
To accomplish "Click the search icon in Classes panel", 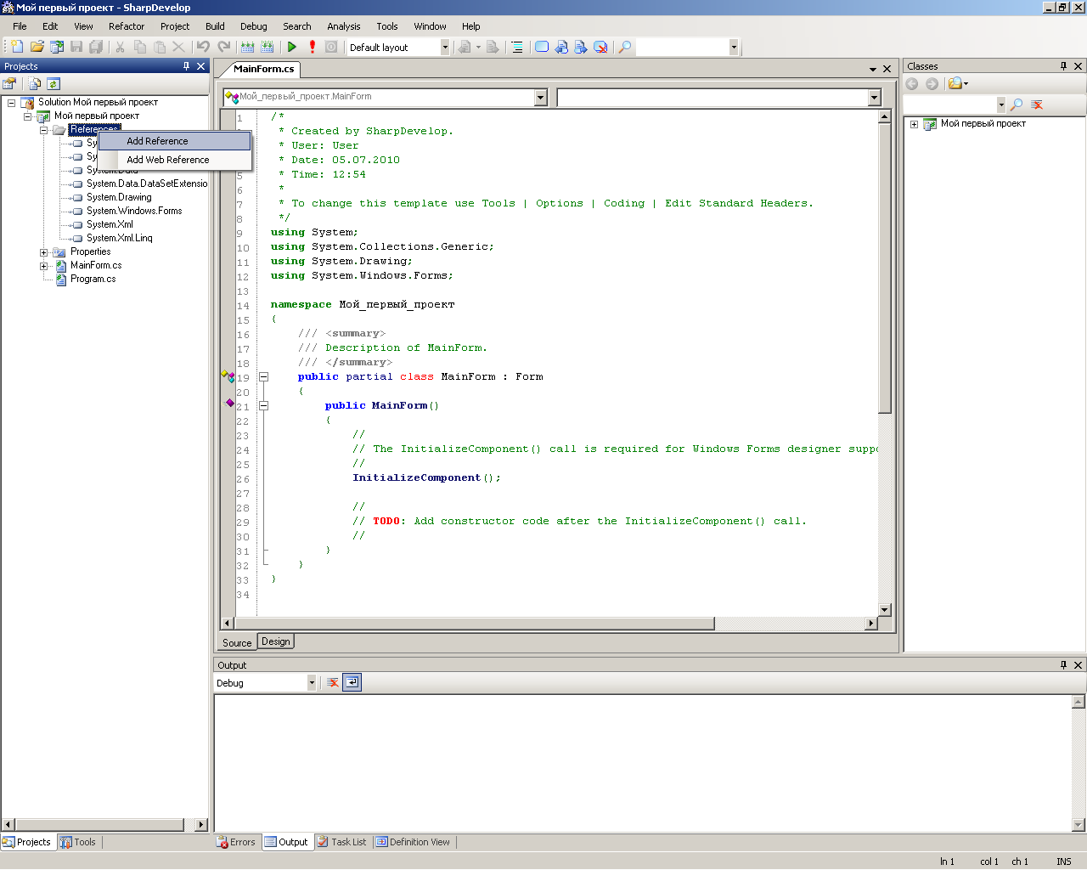I will pyautogui.click(x=1017, y=105).
